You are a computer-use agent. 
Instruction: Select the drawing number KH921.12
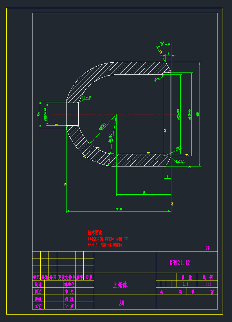coord(180,262)
